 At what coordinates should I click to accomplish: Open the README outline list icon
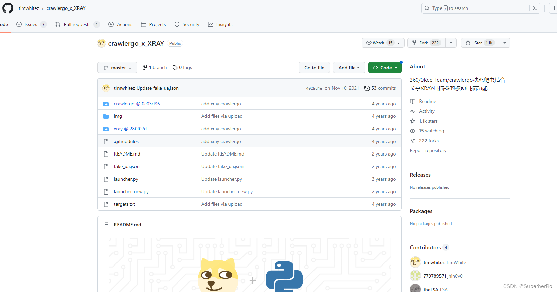pos(106,224)
